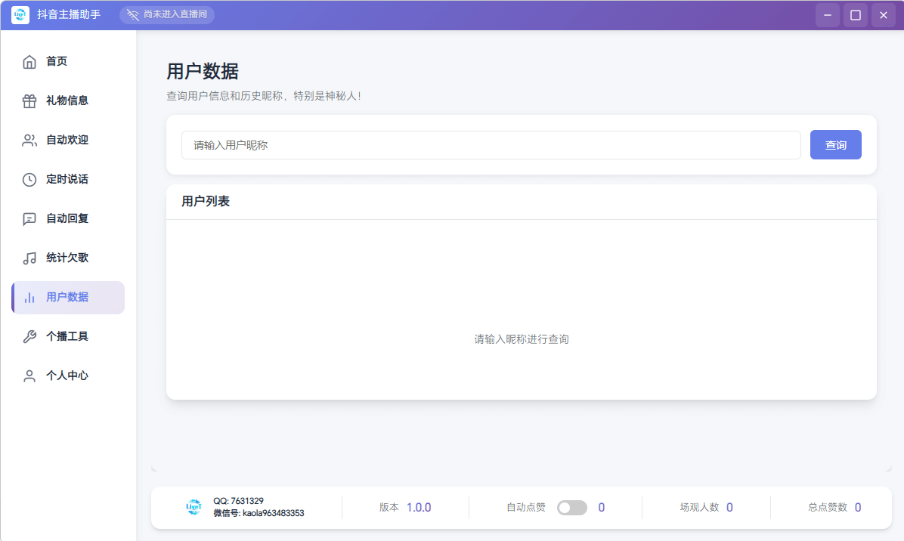This screenshot has height=541, width=904.
Task: Select the 自动回复 chat bubble icon
Action: click(29, 218)
